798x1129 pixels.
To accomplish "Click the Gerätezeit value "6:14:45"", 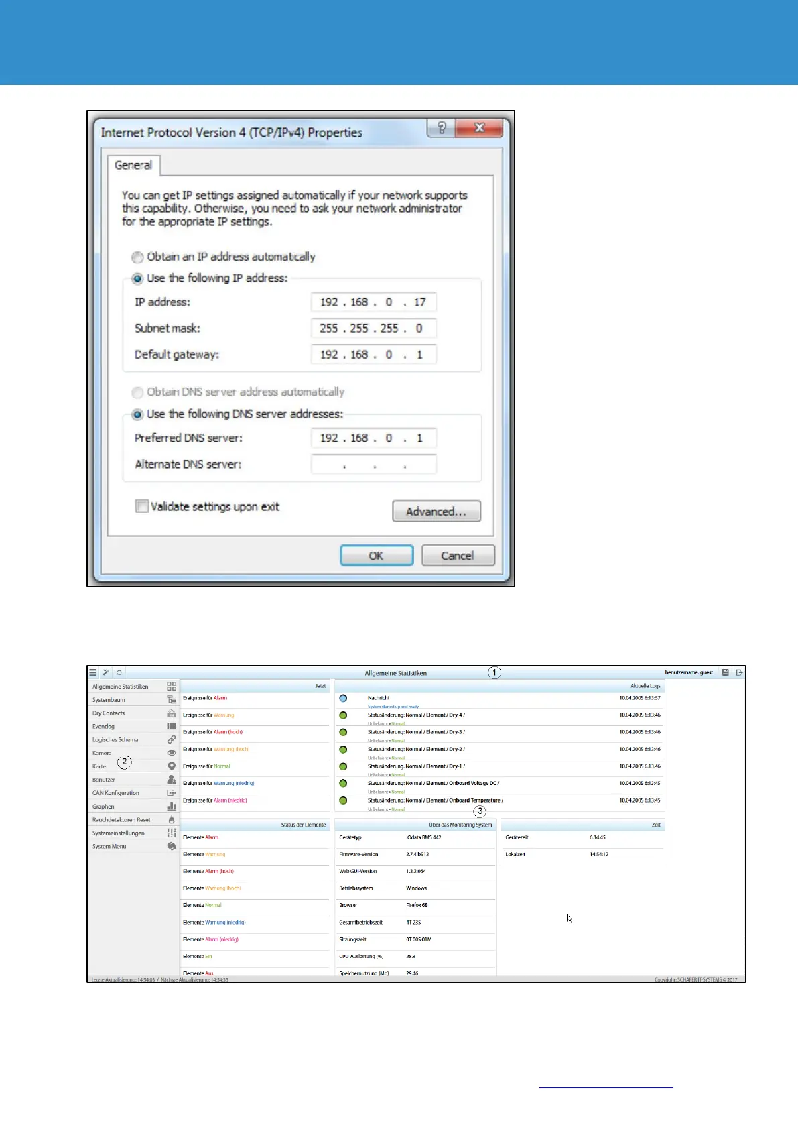I will [x=598, y=837].
